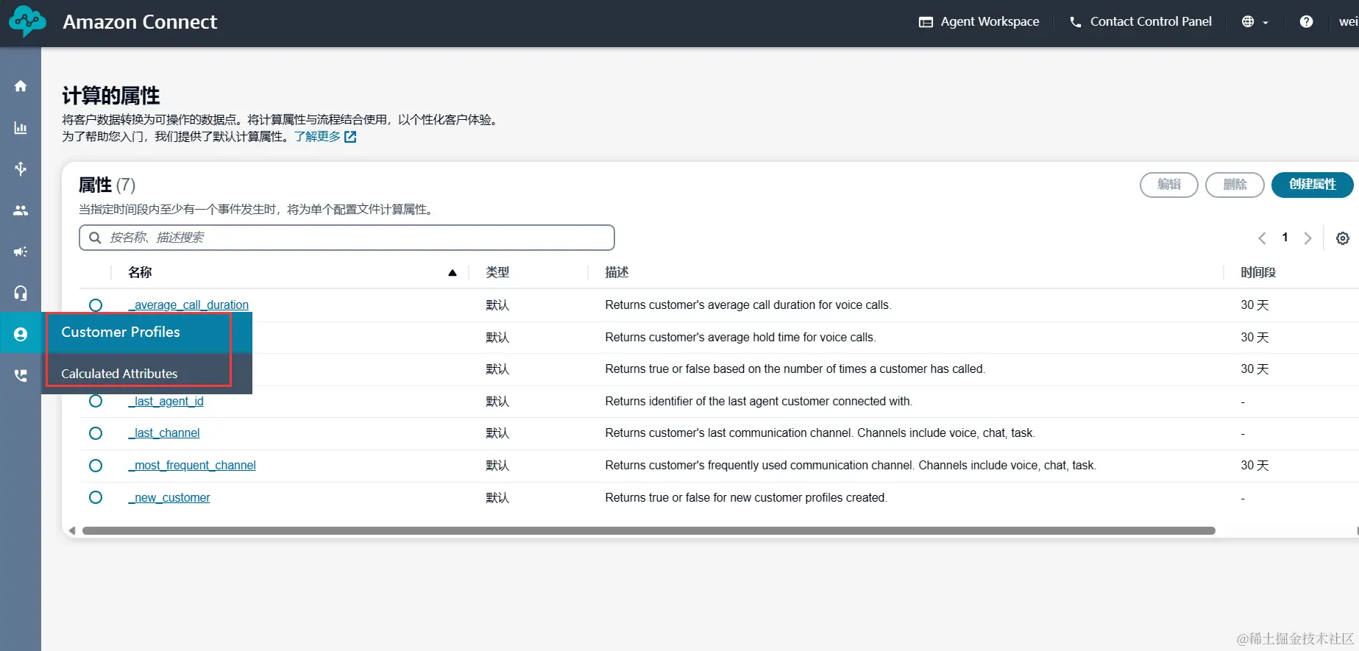Click the 创建属性 button
This screenshot has height=651, width=1359.
(x=1312, y=185)
